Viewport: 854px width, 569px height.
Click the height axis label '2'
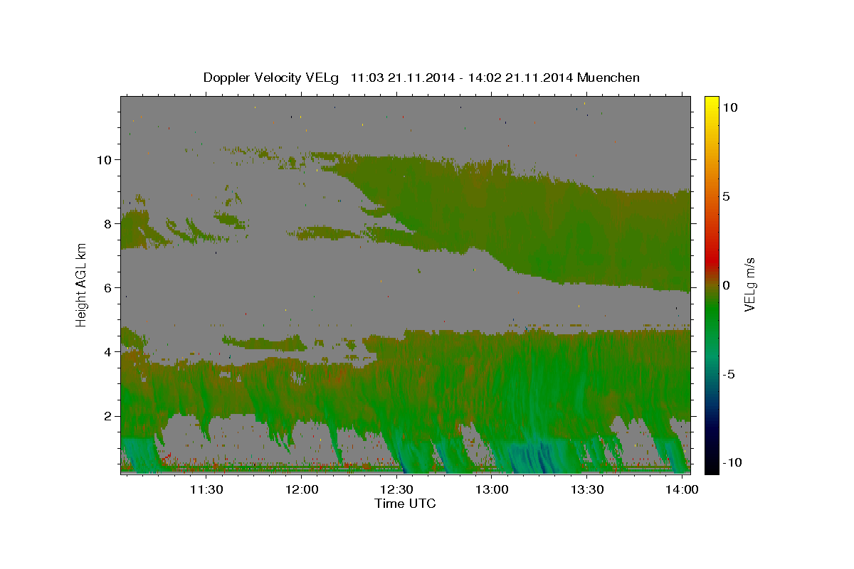pos(108,415)
